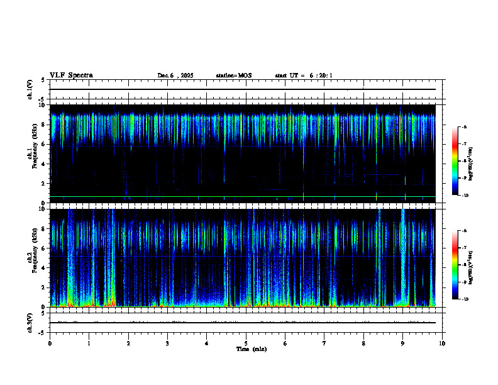Click the "VLF Spectra" plot title
Viewport: 498px width, 385px height.
pyautogui.click(x=71, y=75)
